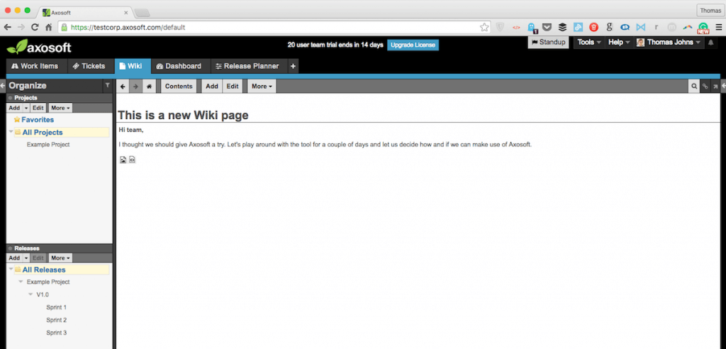Collapse the All Releases tree node
726x349 pixels.
pyautogui.click(x=11, y=270)
